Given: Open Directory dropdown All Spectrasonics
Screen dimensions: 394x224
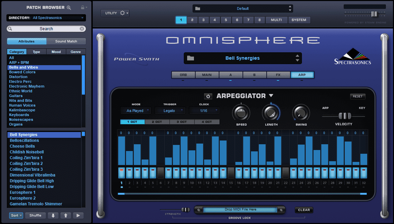Looking at the screenshot, I should click(x=46, y=18).
